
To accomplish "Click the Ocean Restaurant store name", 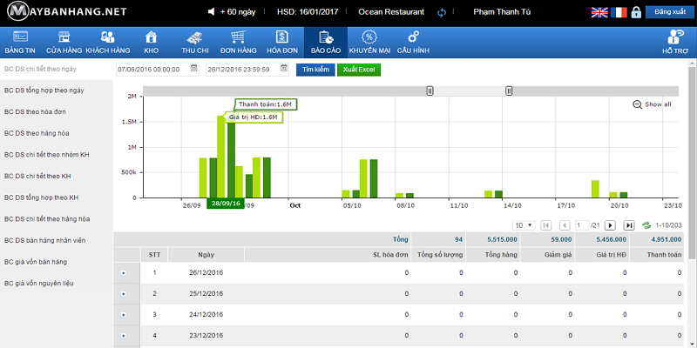I will 391,12.
